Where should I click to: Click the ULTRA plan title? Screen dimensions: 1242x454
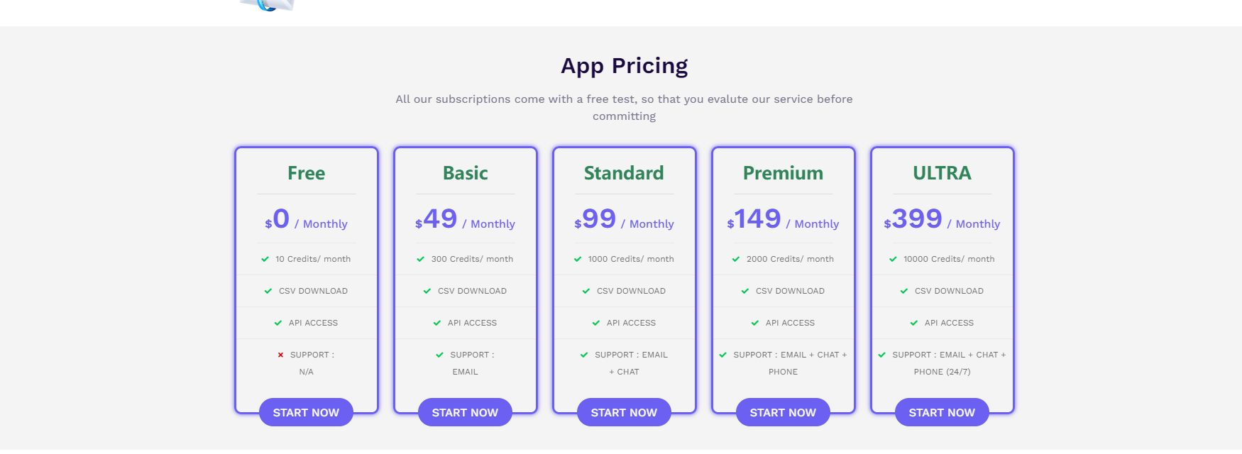pyautogui.click(x=942, y=173)
